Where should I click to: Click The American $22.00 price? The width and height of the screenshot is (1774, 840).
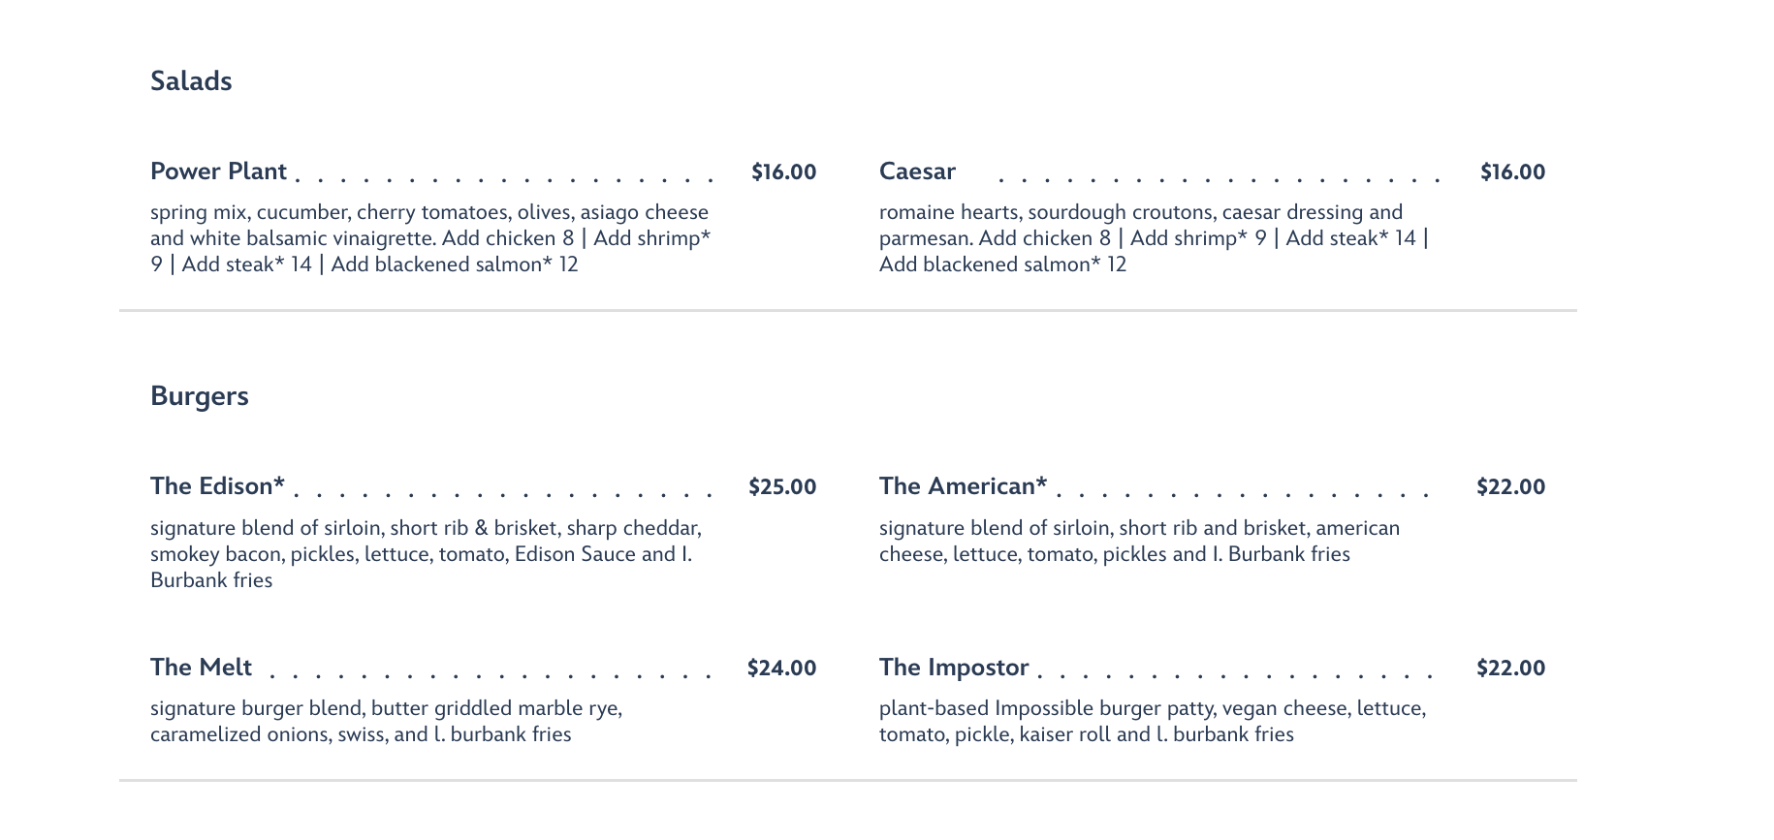pyautogui.click(x=1510, y=487)
